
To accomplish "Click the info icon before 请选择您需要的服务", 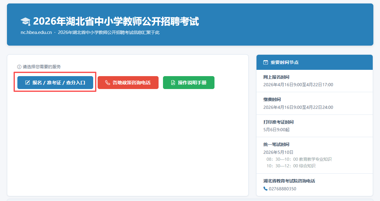I will [19, 67].
